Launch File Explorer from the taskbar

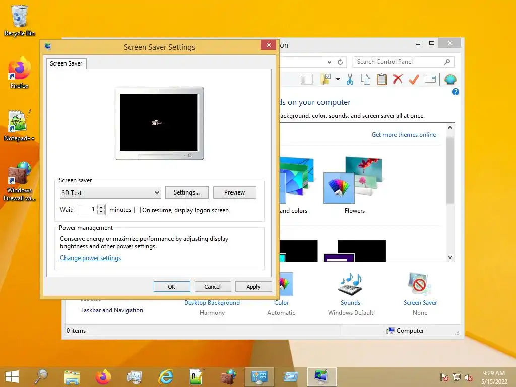(72, 377)
